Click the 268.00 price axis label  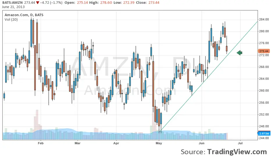coord(264,67)
